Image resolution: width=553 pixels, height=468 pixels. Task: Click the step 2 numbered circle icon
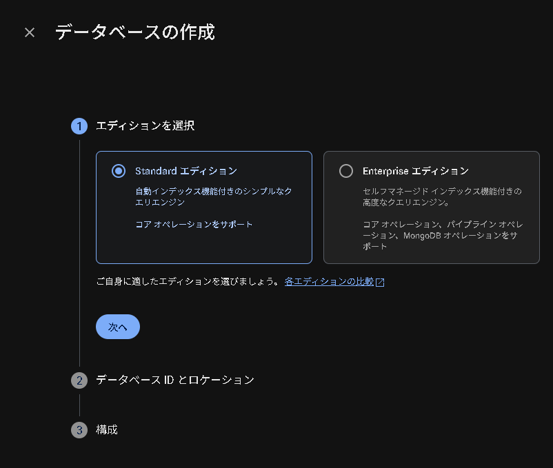click(79, 380)
